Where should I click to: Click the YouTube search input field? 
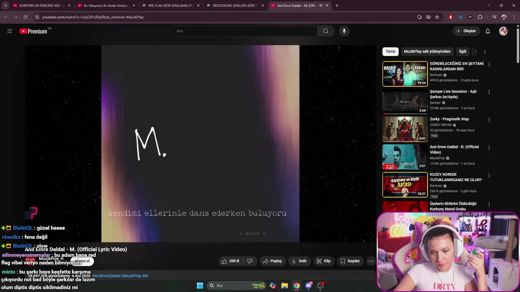pos(245,31)
